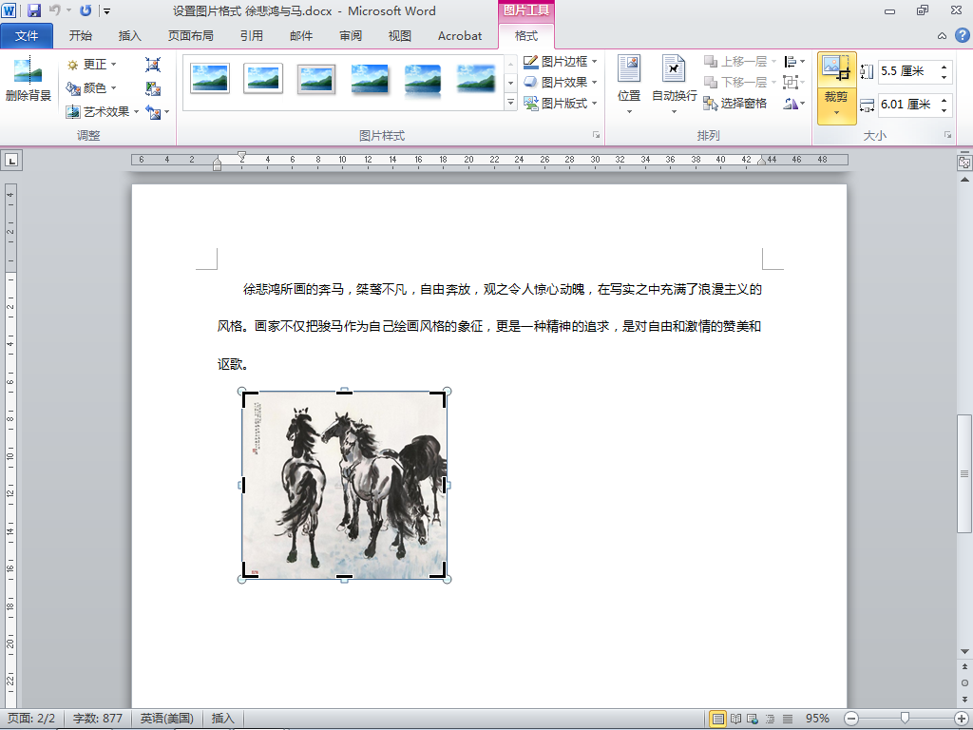Switch to Print Layout view icon
This screenshot has height=730, width=973.
coord(718,719)
